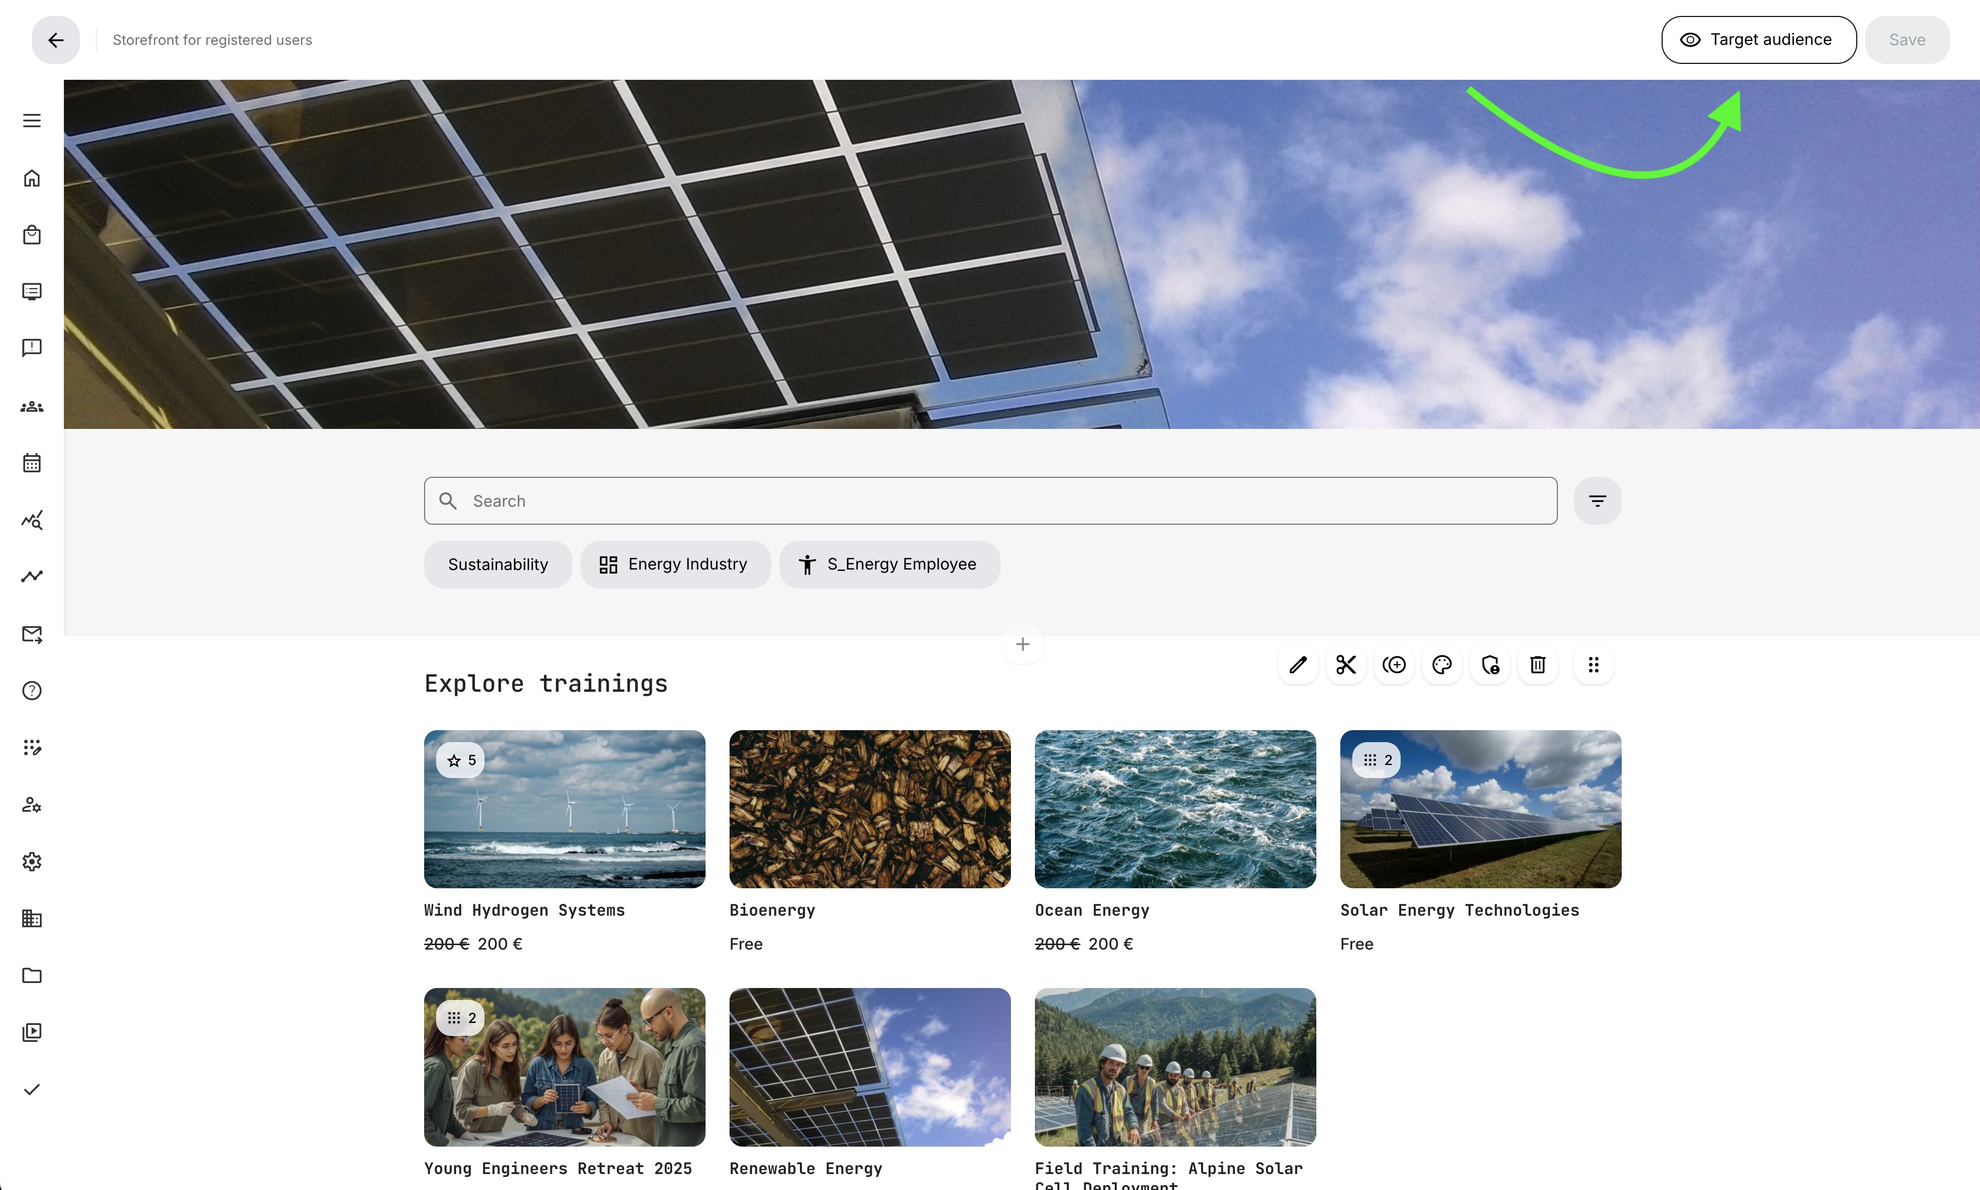Add a new section with plus button
1980x1190 pixels.
click(x=1022, y=644)
